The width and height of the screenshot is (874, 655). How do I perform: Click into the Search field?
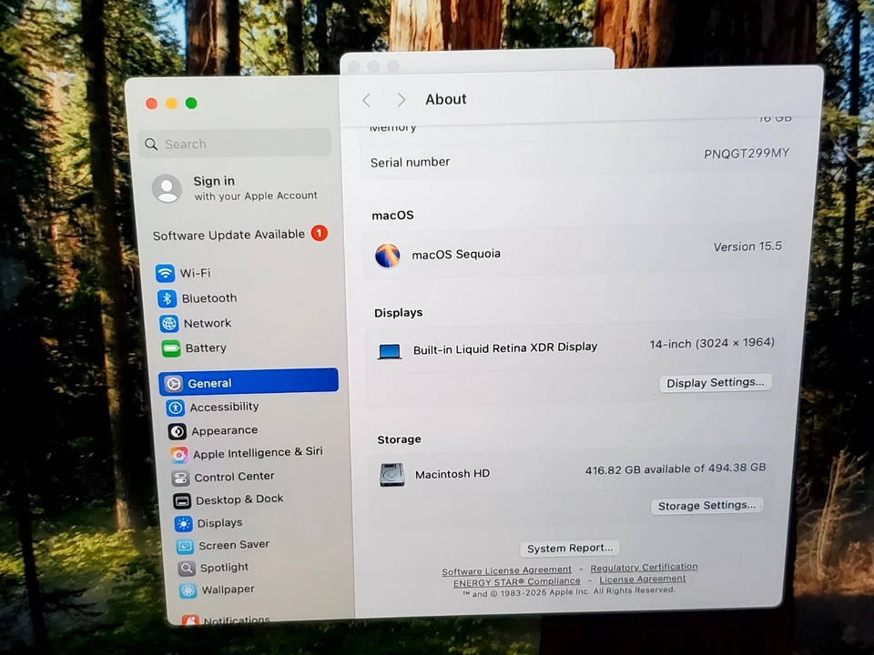(235, 144)
